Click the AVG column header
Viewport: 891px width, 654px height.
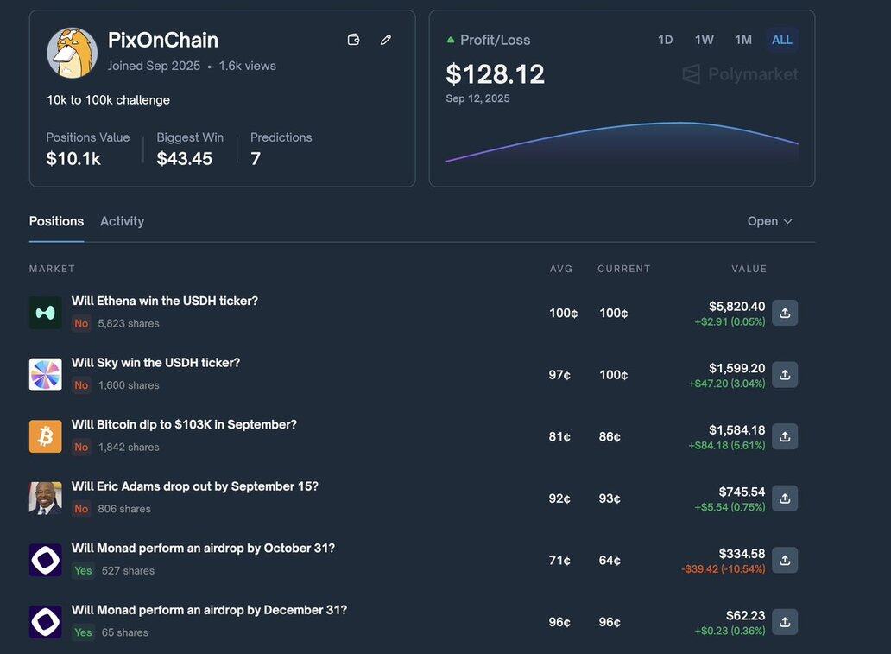tap(561, 269)
